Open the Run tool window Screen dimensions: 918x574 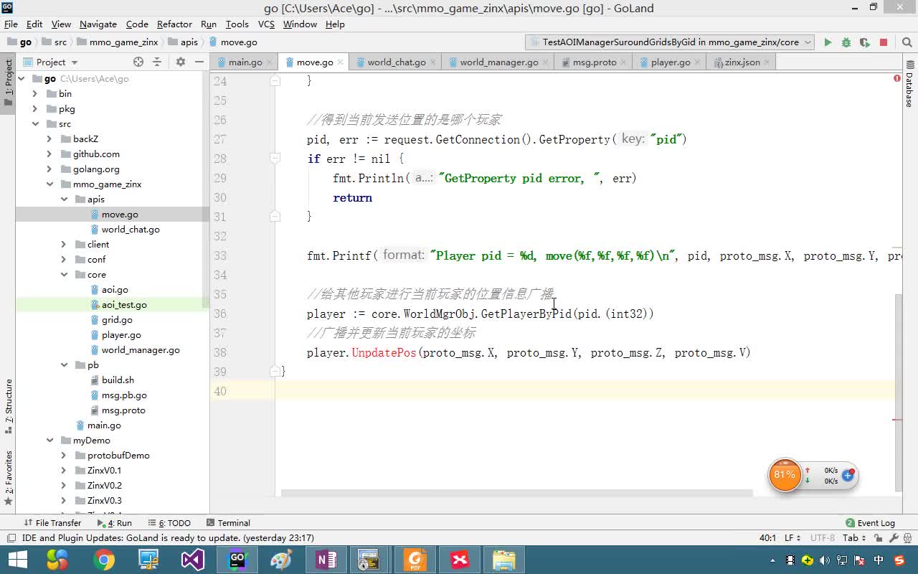coord(115,523)
